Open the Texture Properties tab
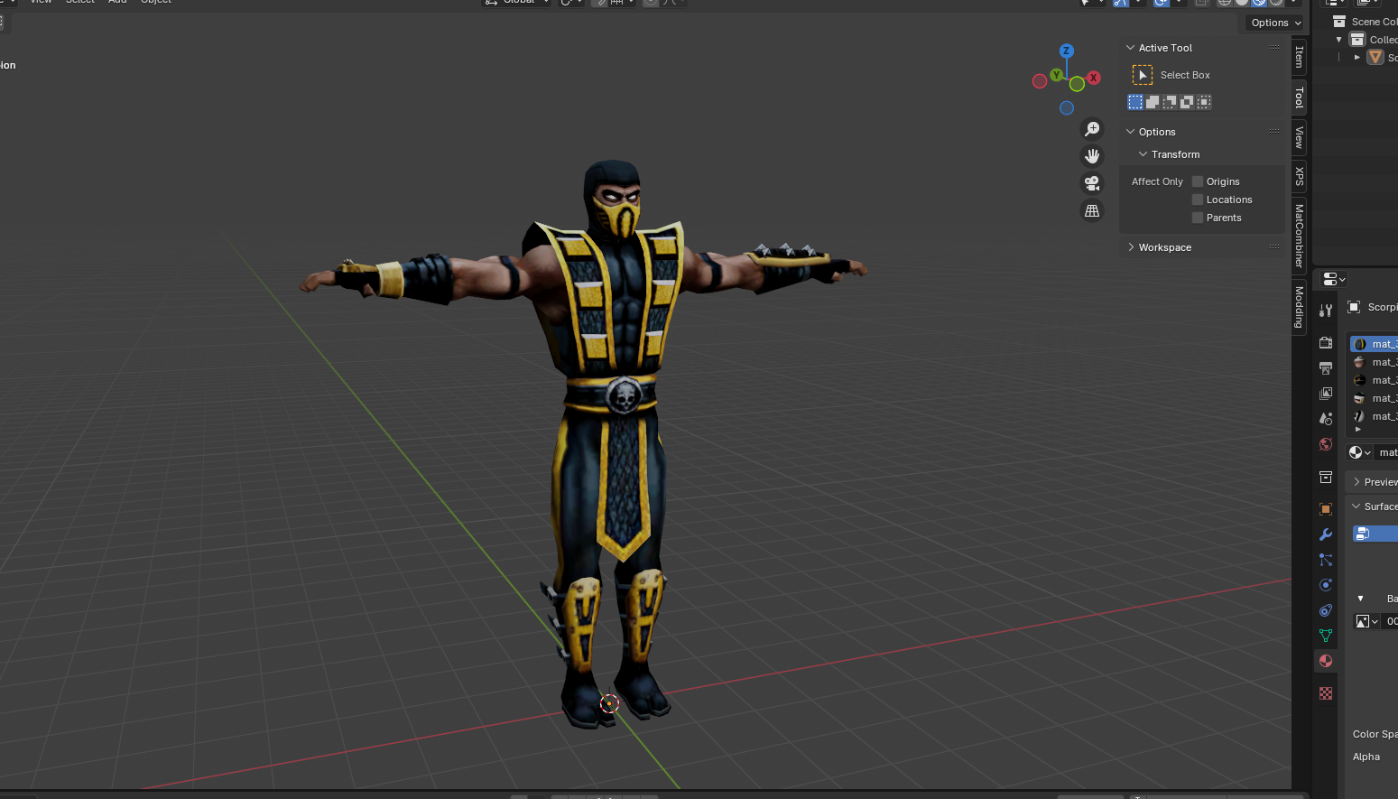 (1325, 692)
